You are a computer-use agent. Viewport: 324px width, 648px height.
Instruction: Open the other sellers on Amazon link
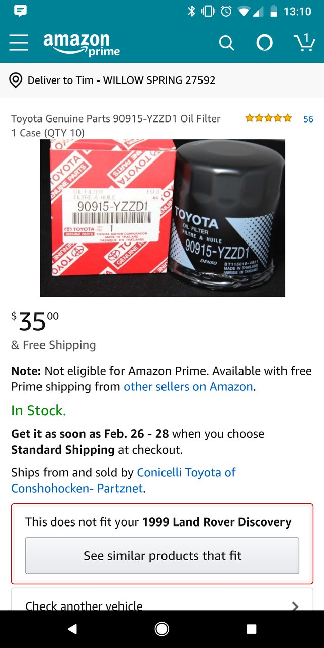188,387
